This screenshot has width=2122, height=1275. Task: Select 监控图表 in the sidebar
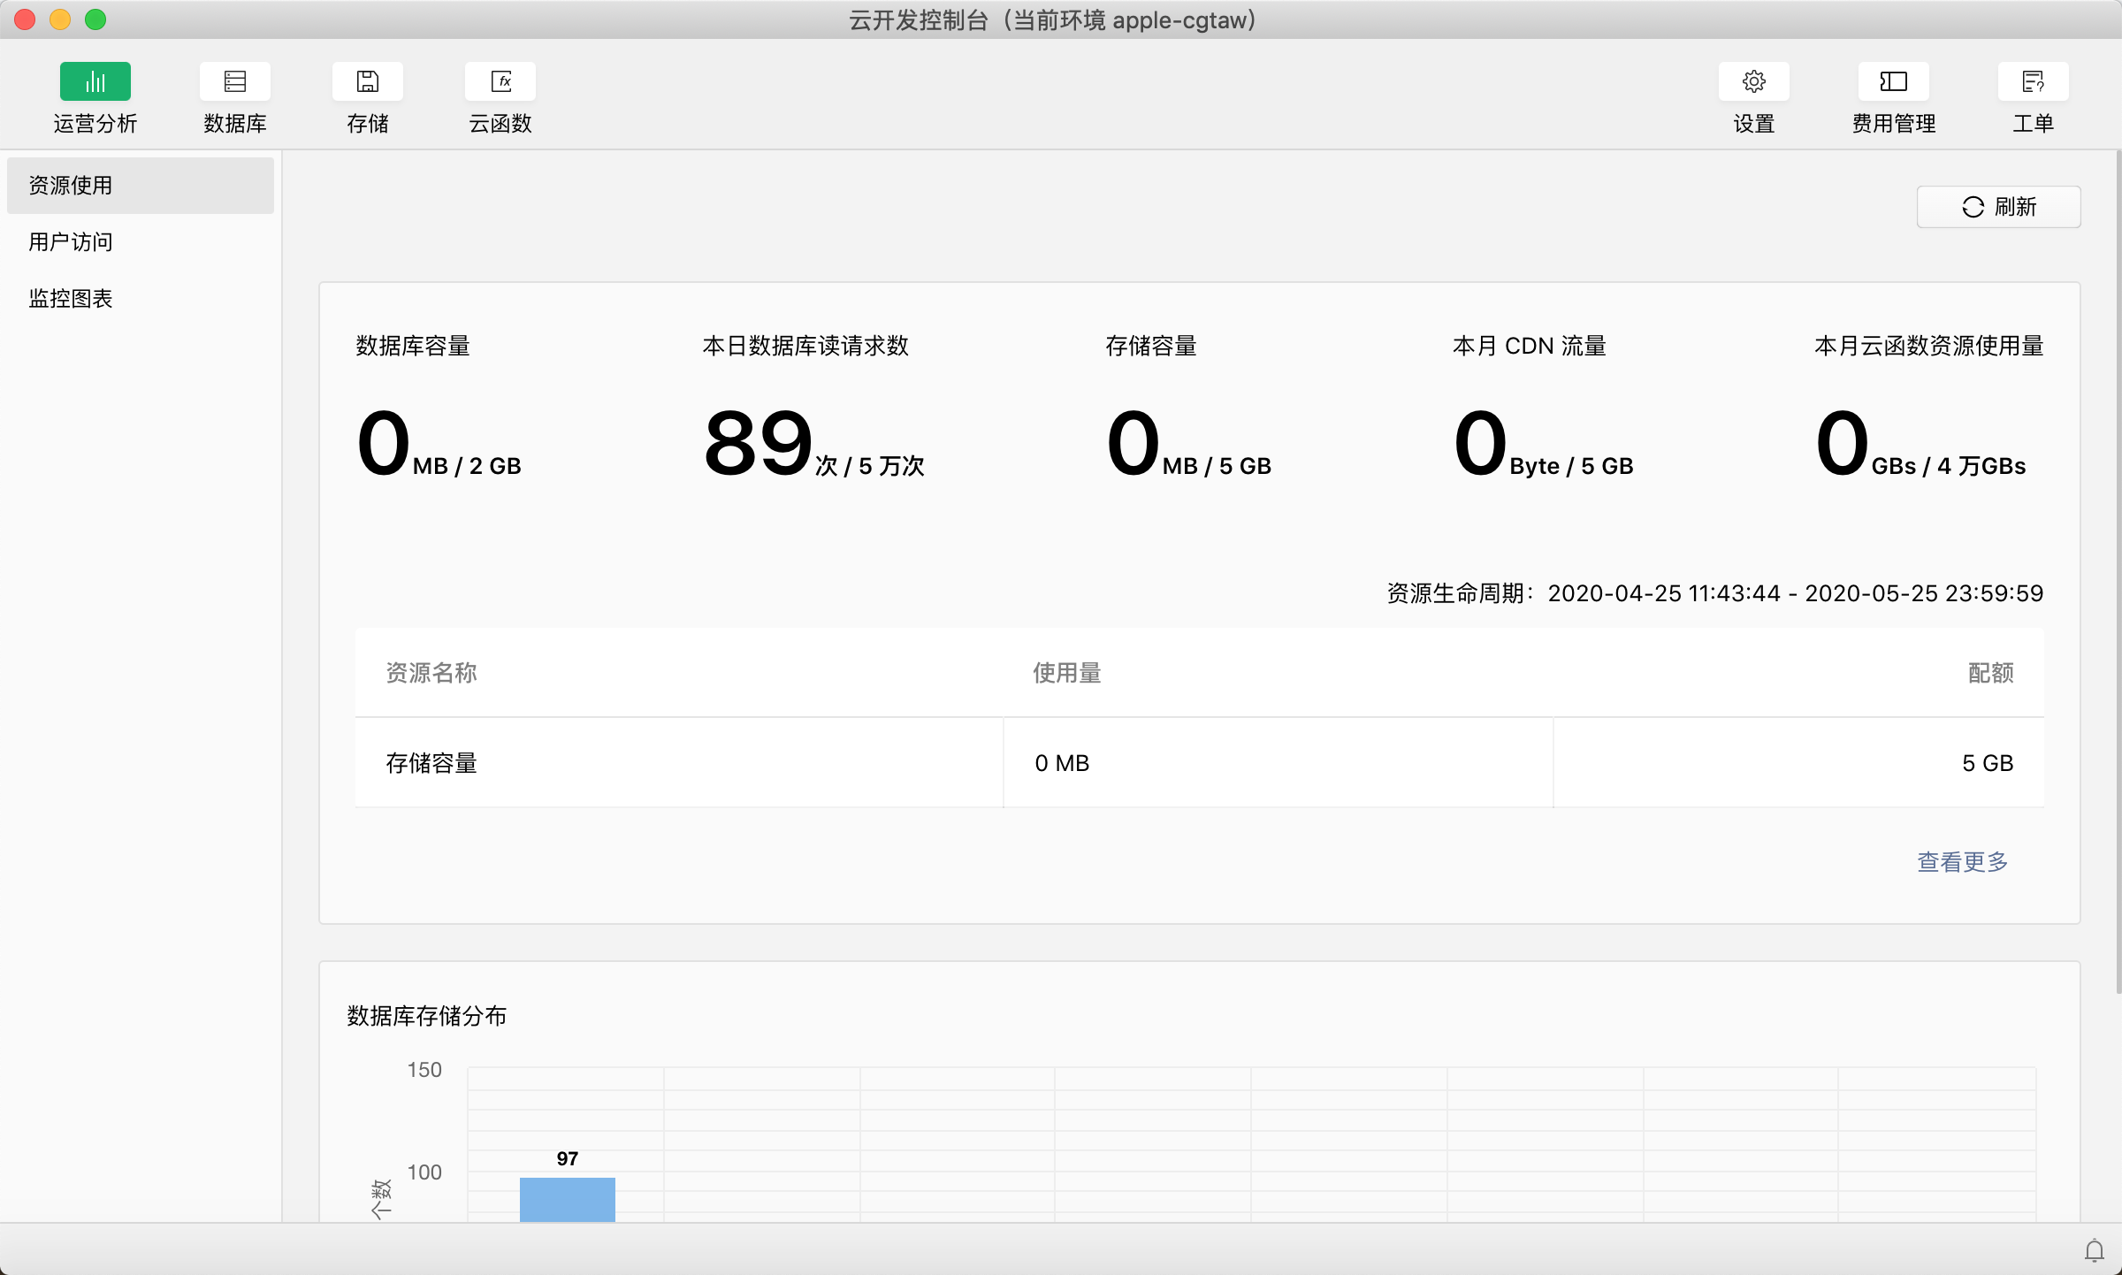71,299
